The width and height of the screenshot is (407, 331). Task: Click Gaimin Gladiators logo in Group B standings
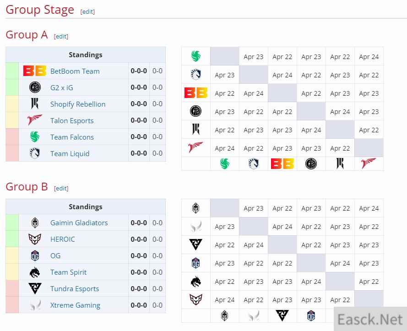[x=35, y=223]
